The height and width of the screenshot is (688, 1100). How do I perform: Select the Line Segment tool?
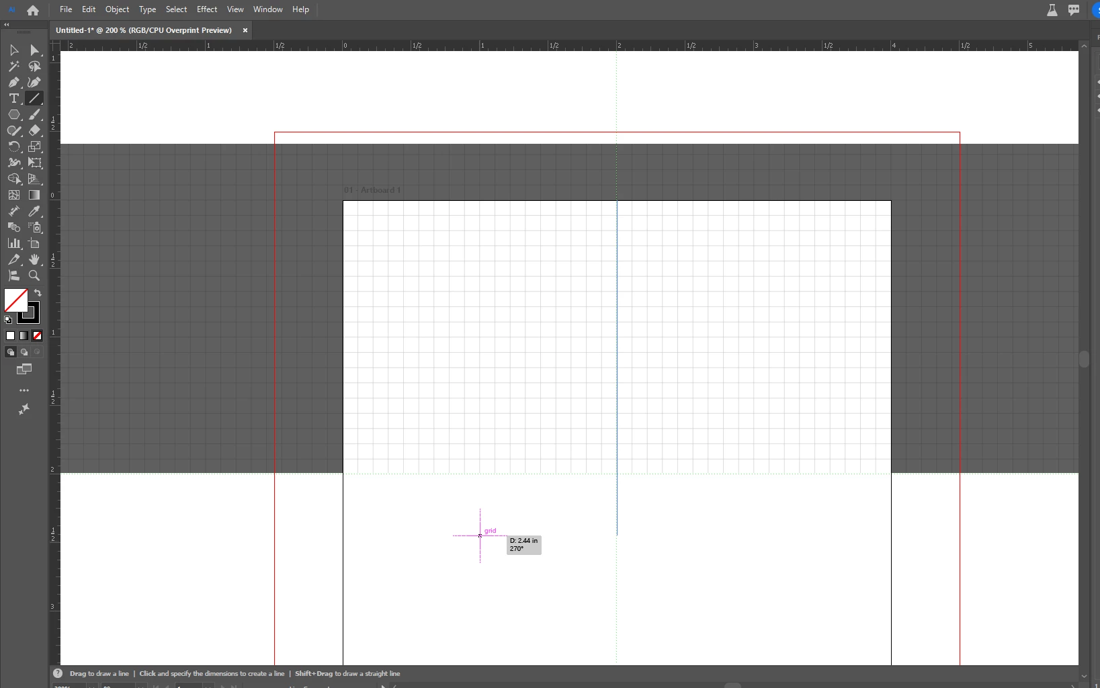34,99
